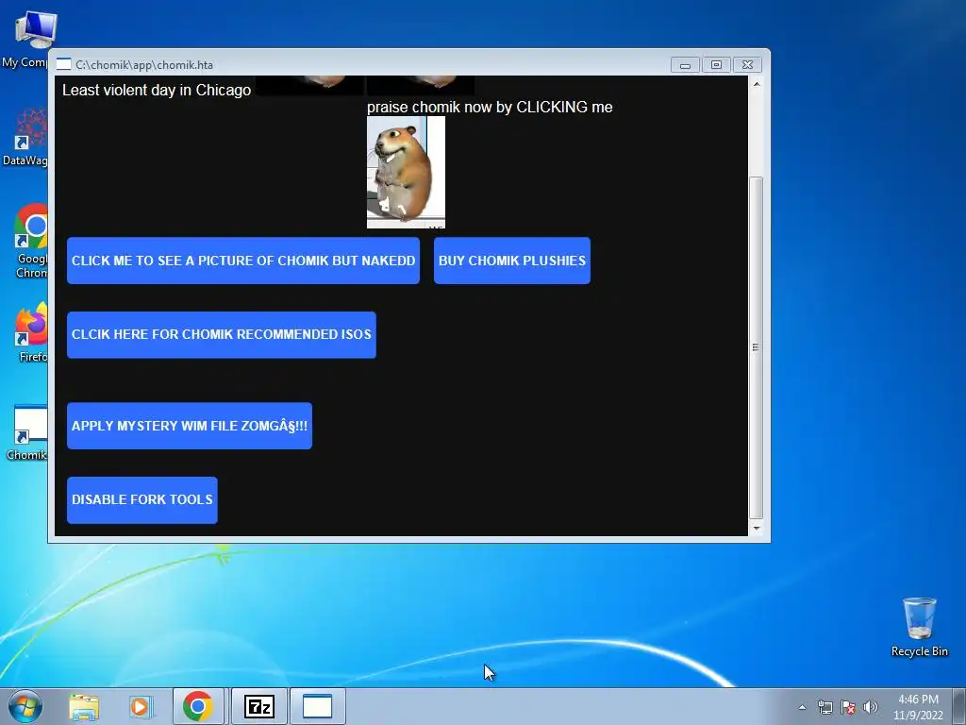Close the chomik.hta window

pyautogui.click(x=747, y=65)
